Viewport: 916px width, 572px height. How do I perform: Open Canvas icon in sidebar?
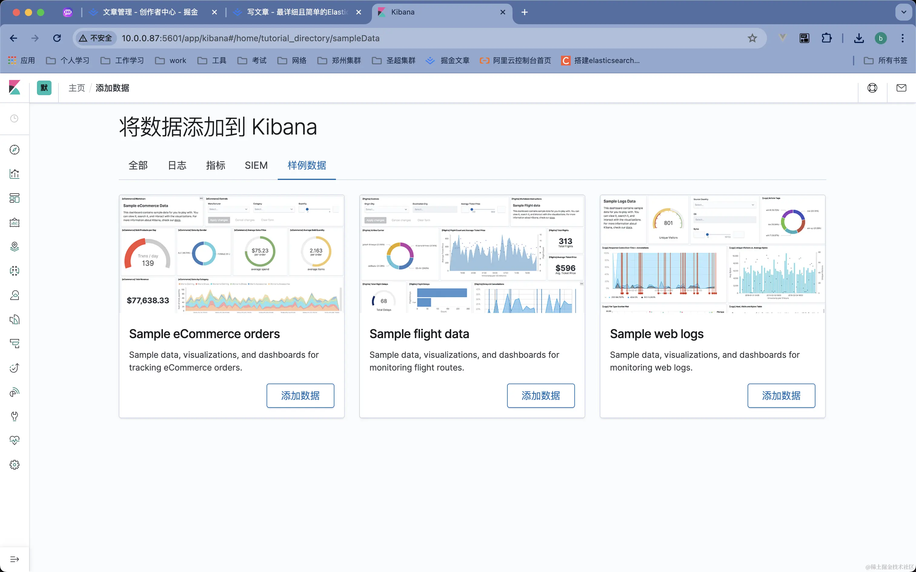pos(14,222)
